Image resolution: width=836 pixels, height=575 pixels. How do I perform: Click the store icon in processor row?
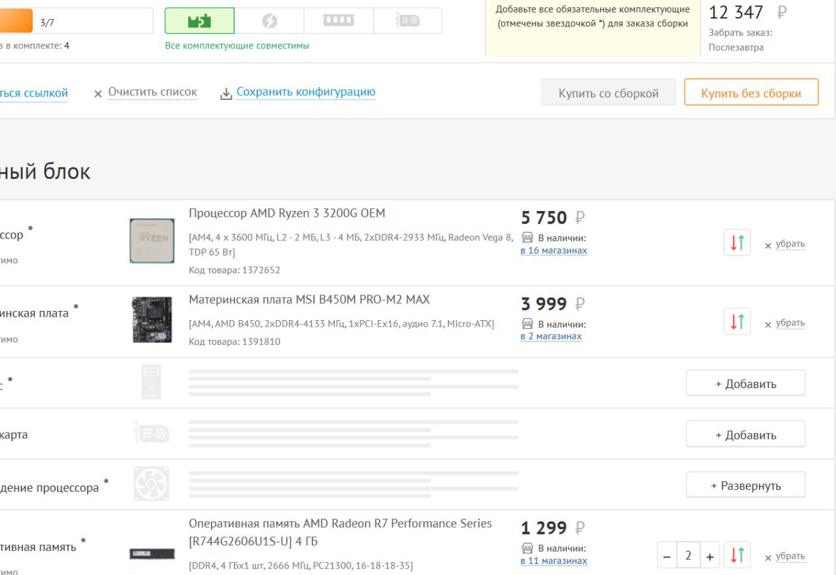[x=528, y=238]
